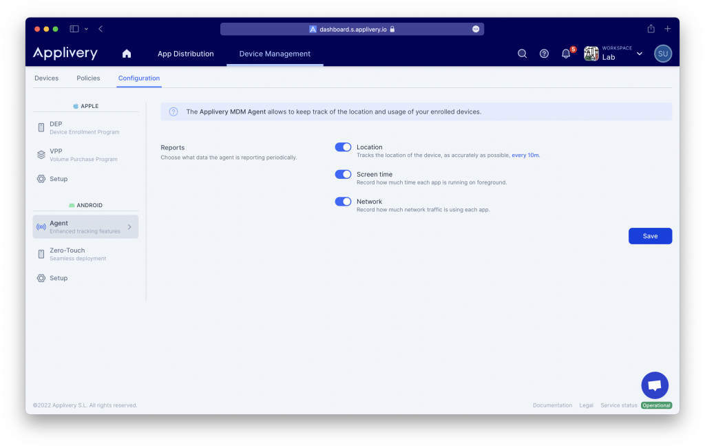Click the Zero-Touch phone icon
Screen dimensions: 705x448
coord(41,255)
